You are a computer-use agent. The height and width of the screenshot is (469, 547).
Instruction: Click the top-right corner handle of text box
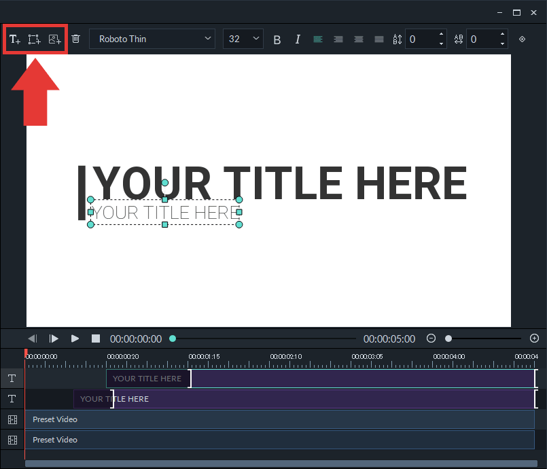pos(239,200)
